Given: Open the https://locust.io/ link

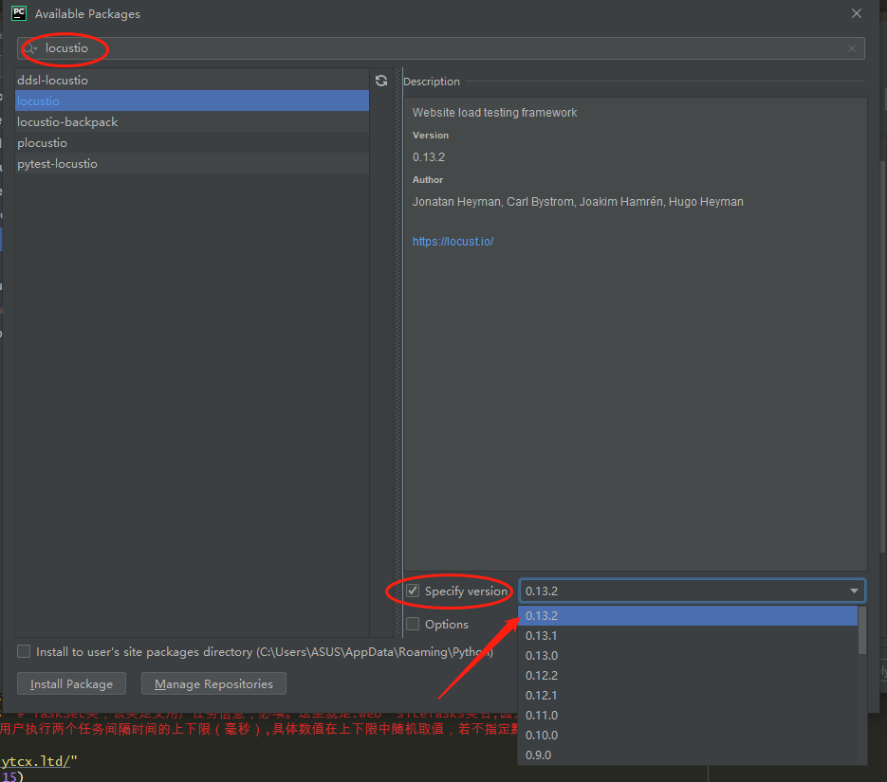Looking at the screenshot, I should point(453,241).
